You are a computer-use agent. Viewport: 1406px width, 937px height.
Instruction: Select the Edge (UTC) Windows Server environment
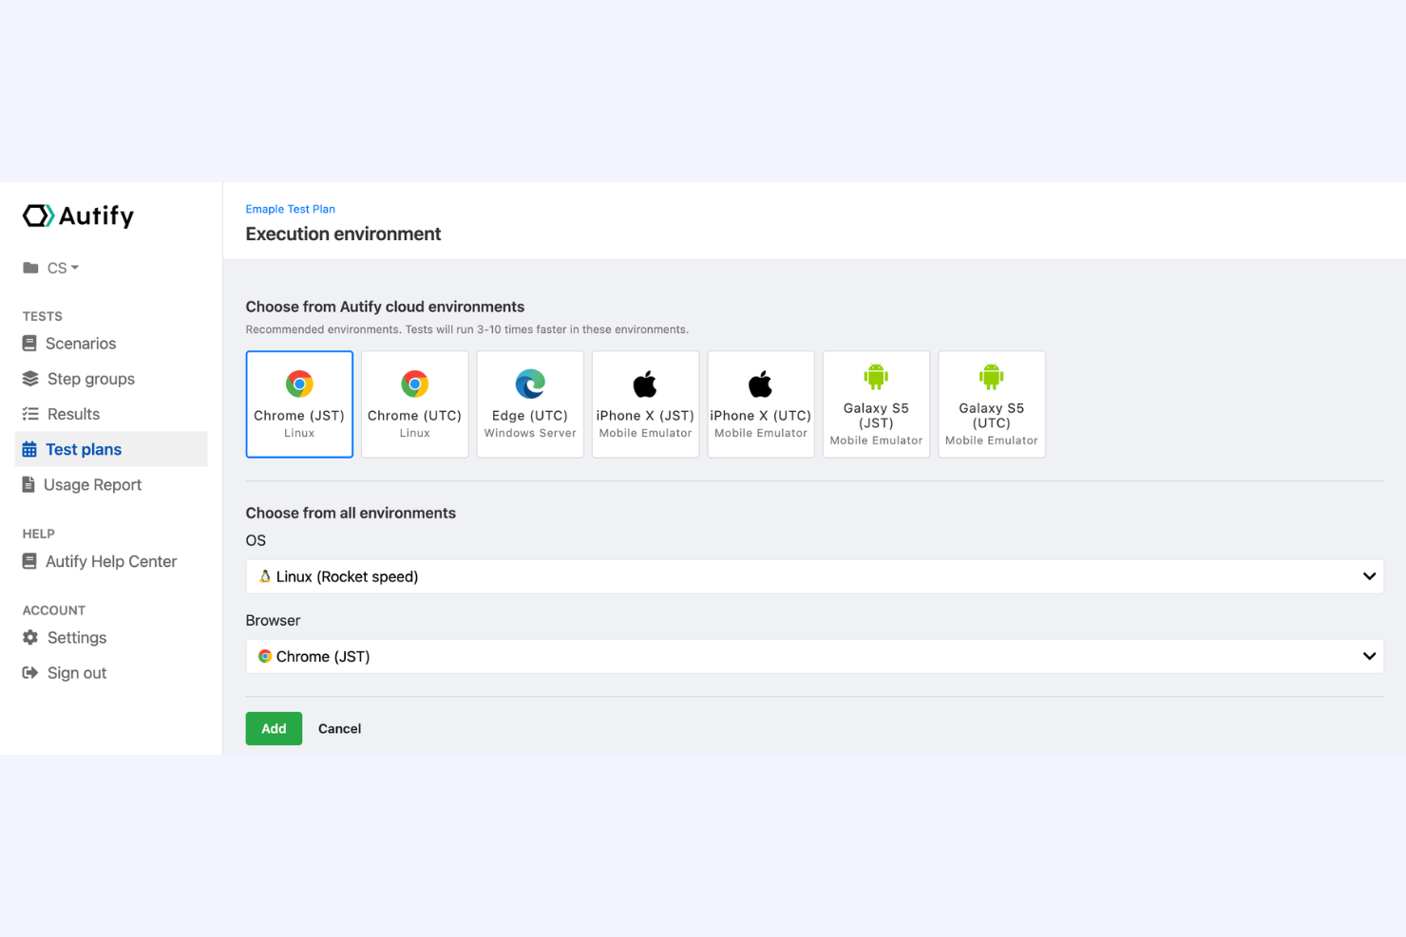(x=529, y=403)
